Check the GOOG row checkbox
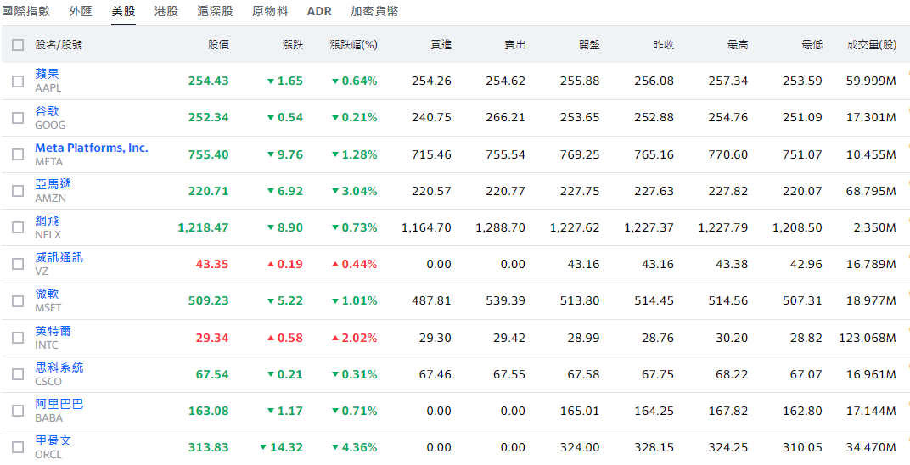The width and height of the screenshot is (910, 465). 18,118
